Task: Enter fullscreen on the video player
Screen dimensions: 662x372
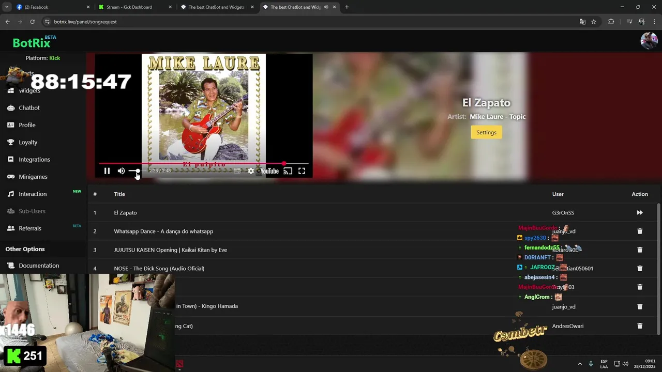Action: (302, 171)
